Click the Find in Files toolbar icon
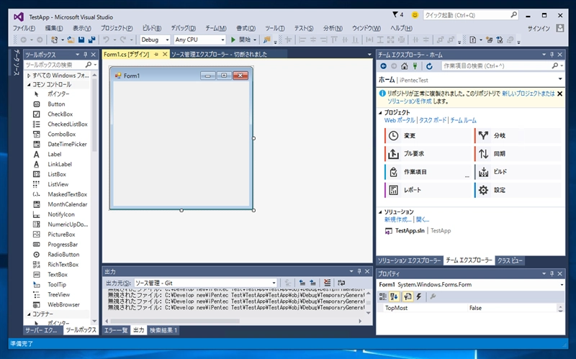This screenshot has height=359, width=576. (267, 40)
